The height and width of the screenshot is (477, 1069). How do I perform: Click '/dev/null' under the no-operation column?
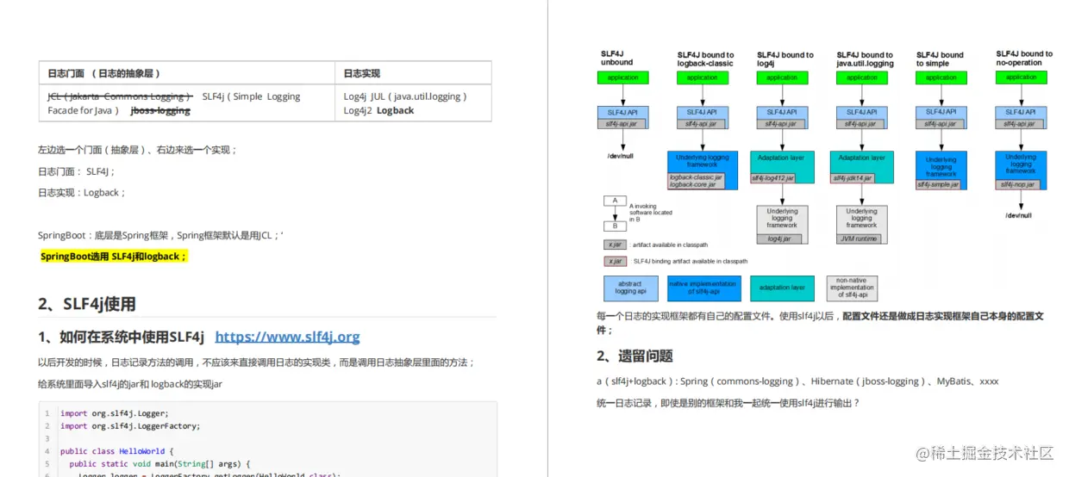(x=1019, y=215)
